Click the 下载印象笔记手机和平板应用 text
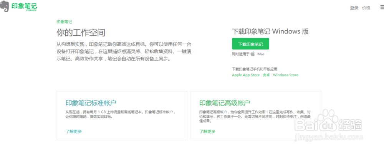Image resolution: width=384 pixels, height=150 pixels. pos(255,69)
